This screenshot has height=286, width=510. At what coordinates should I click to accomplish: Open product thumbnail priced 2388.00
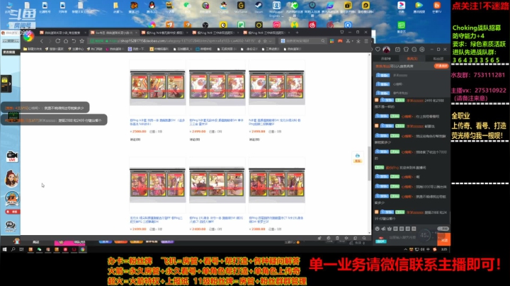pos(277,185)
